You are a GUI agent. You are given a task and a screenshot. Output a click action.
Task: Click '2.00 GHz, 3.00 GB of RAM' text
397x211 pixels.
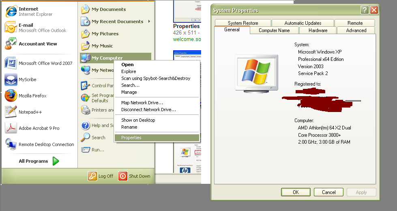click(324, 142)
